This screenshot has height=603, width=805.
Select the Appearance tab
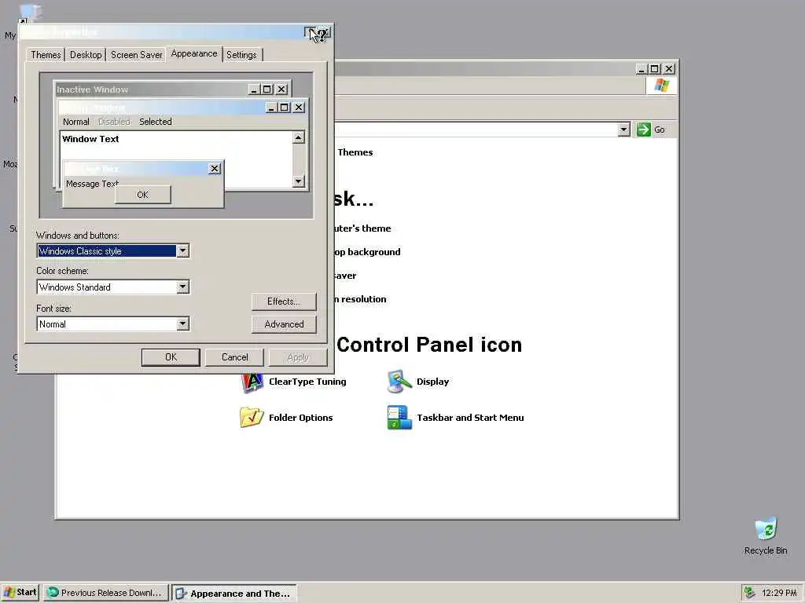(194, 54)
